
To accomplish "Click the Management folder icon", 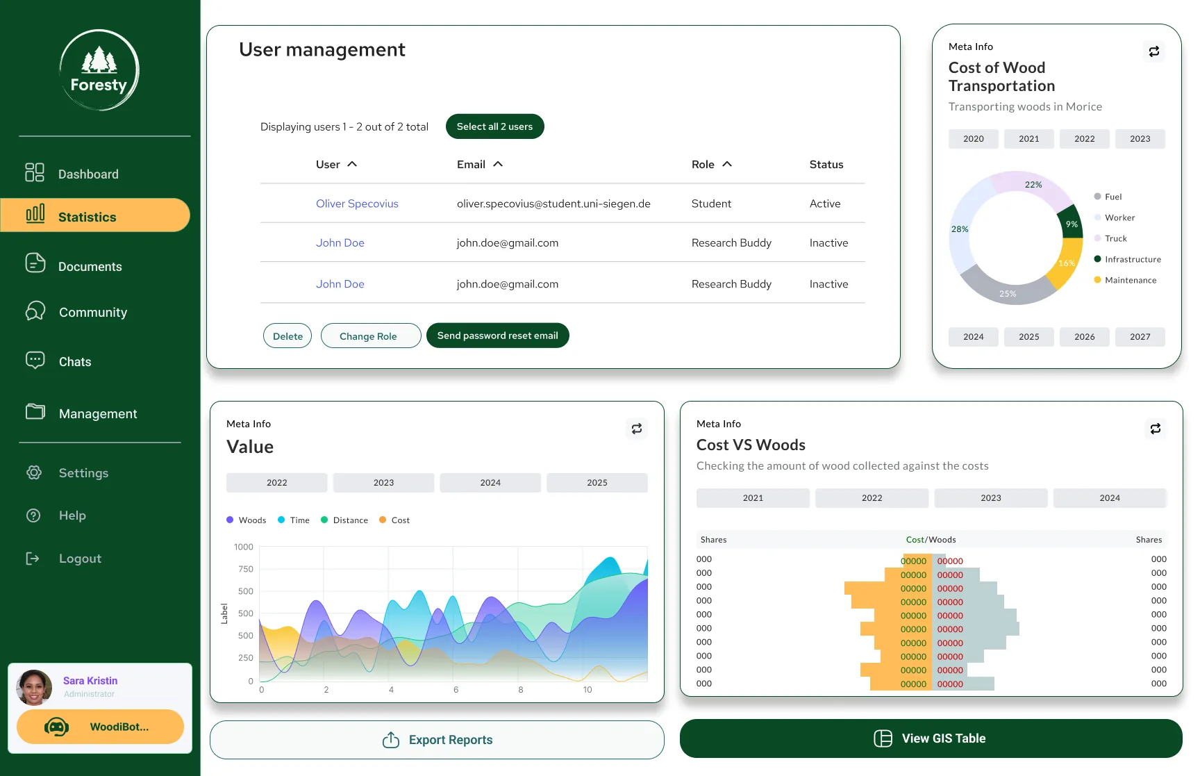I will coord(35,411).
